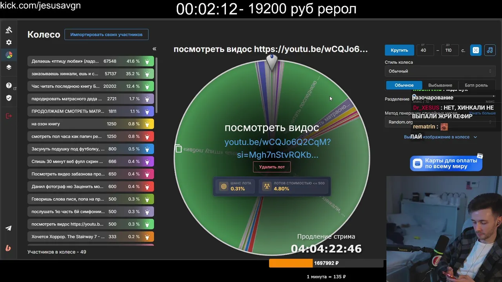Click orange lamp icon on Хочется Хоррор row
The height and width of the screenshot is (282, 502).
147,237
